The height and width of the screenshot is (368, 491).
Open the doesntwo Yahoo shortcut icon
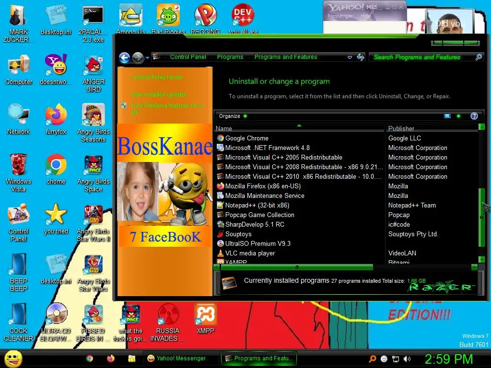click(x=56, y=69)
